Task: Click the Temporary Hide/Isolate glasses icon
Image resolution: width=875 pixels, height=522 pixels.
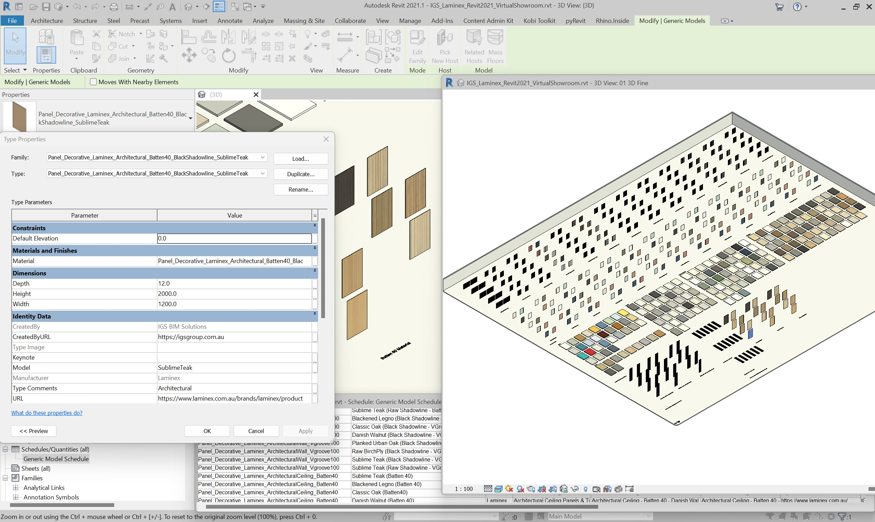Action: point(575,489)
